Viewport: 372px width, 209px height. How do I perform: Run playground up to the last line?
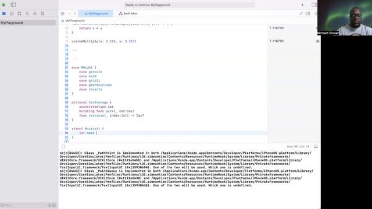66,142
